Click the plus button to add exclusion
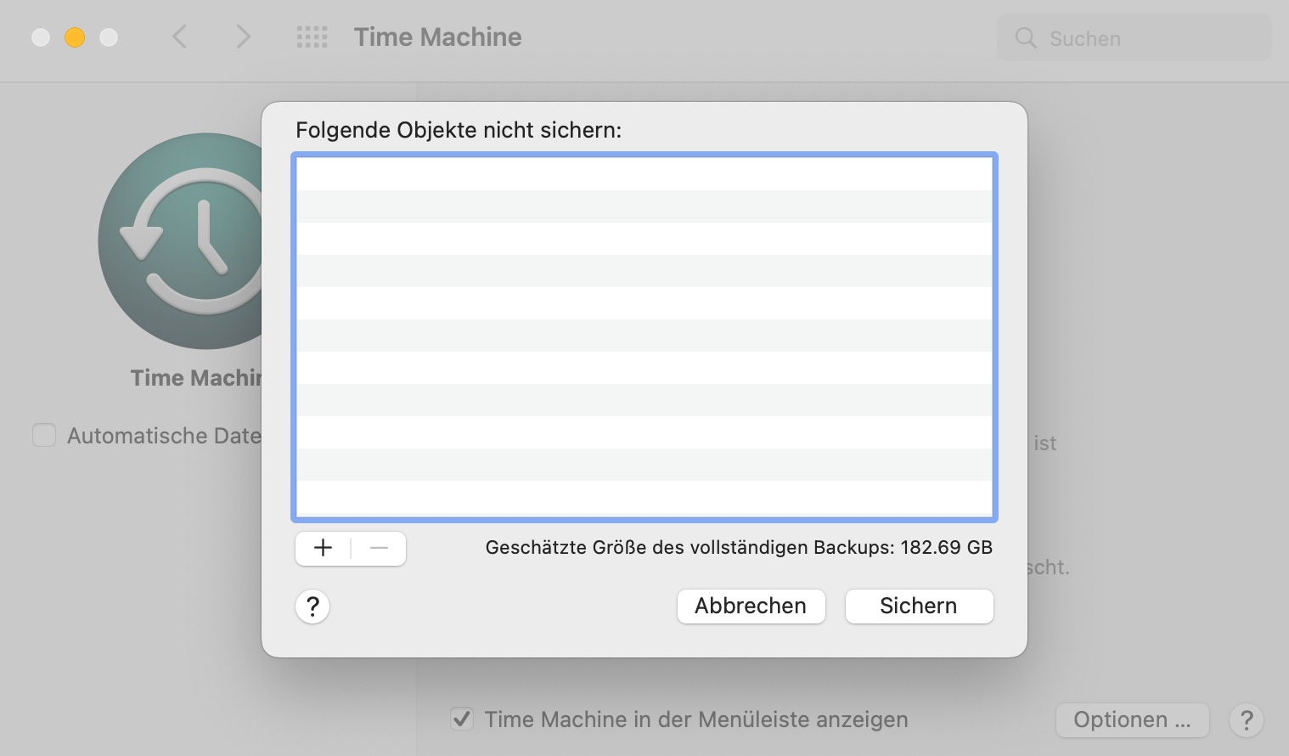 click(x=323, y=549)
